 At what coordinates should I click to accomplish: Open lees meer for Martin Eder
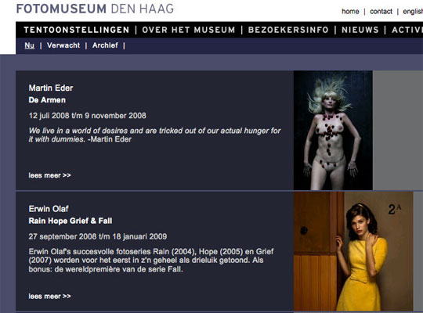point(49,175)
